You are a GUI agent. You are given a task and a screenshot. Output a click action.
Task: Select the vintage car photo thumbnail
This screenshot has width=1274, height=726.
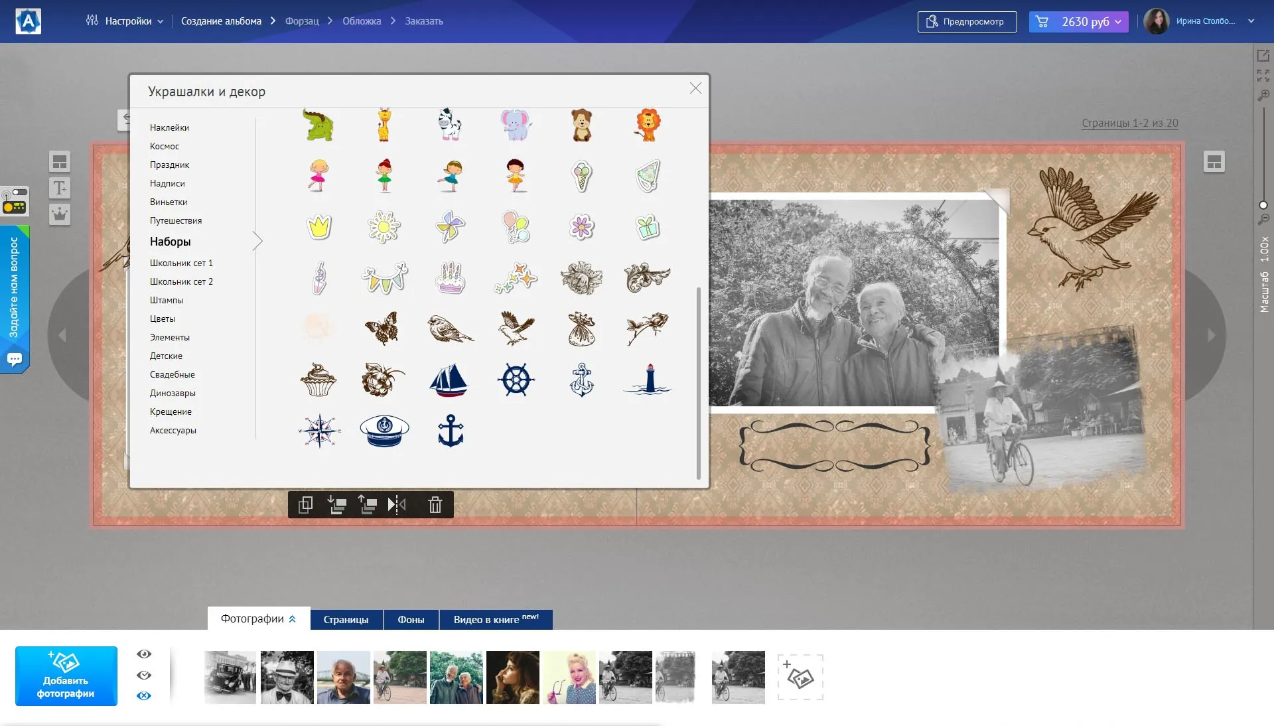[230, 677]
